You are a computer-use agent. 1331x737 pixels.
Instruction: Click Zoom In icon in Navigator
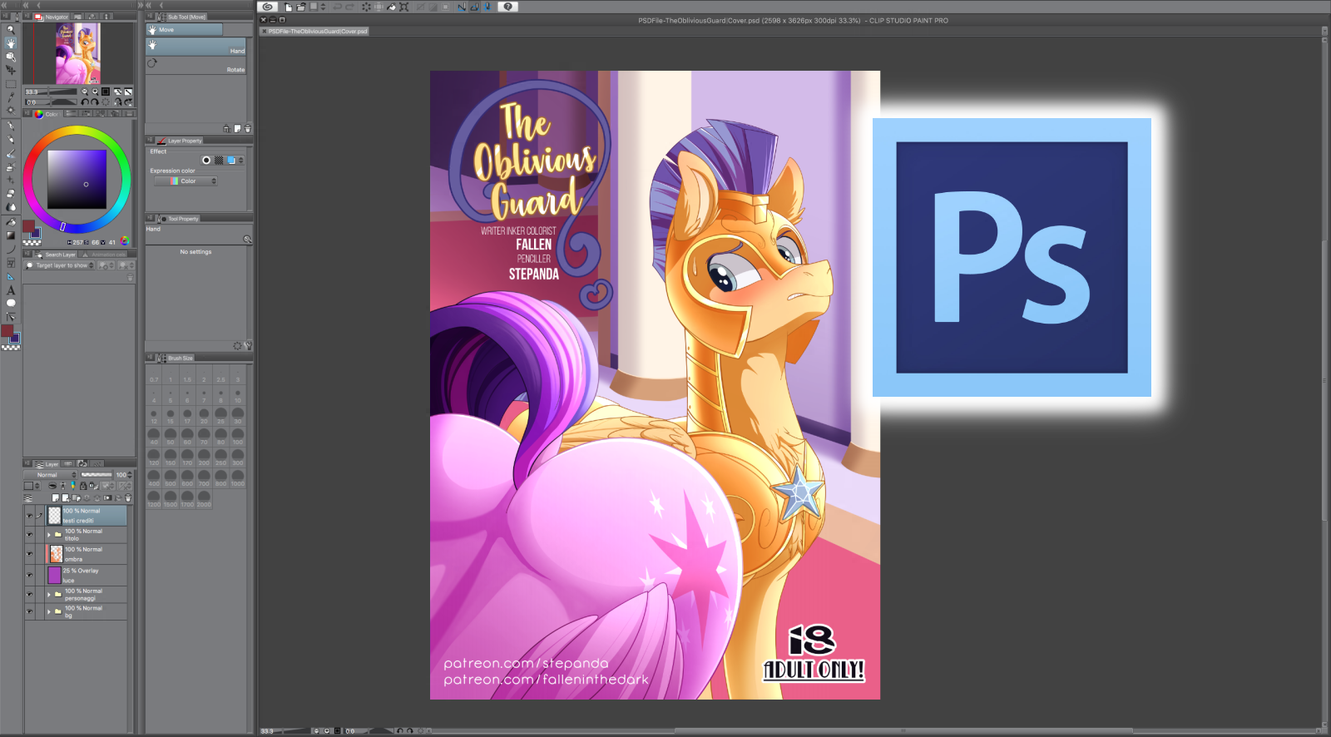tap(95, 92)
